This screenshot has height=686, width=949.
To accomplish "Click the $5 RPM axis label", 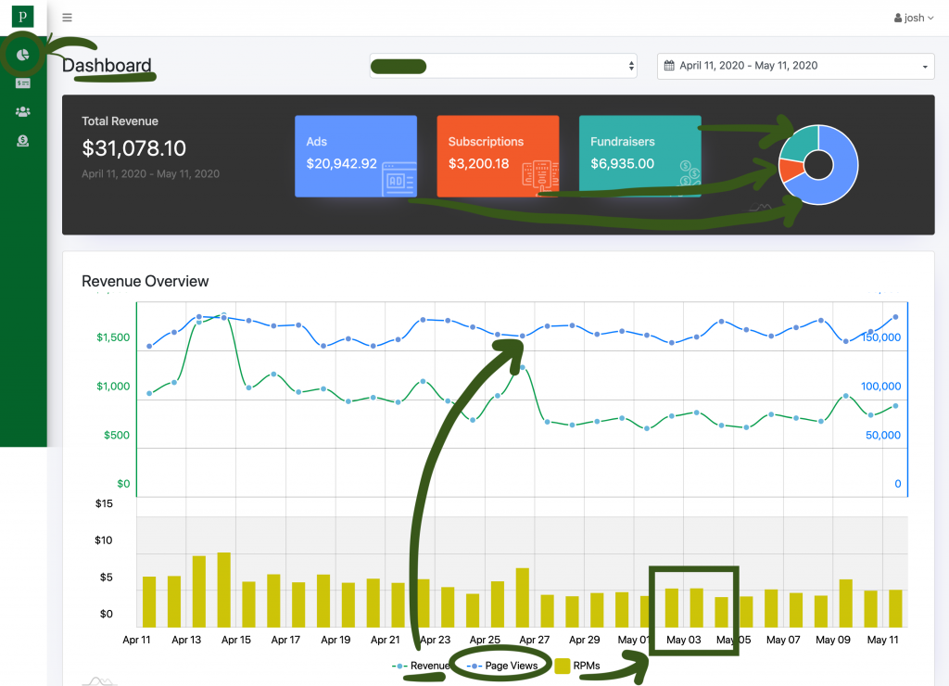I will point(107,577).
